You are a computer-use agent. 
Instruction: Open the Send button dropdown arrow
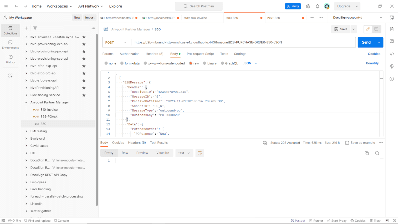(x=379, y=42)
